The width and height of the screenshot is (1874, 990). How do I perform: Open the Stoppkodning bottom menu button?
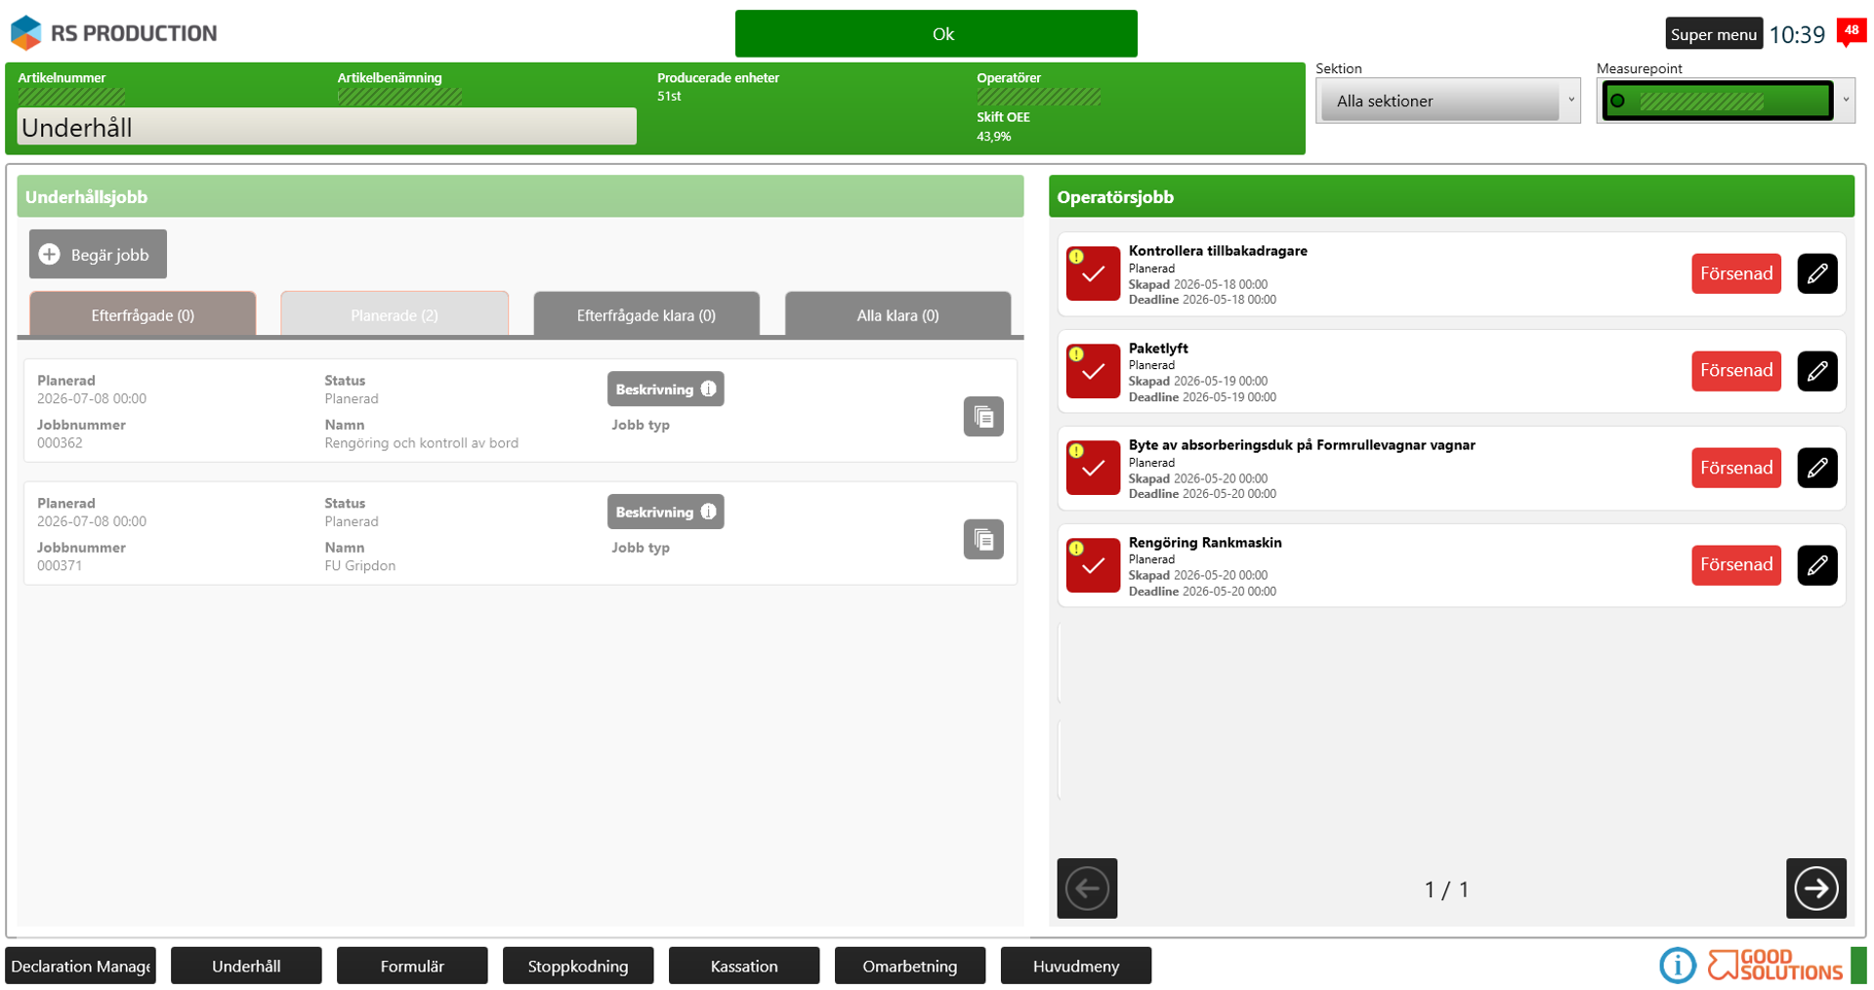[x=578, y=966]
